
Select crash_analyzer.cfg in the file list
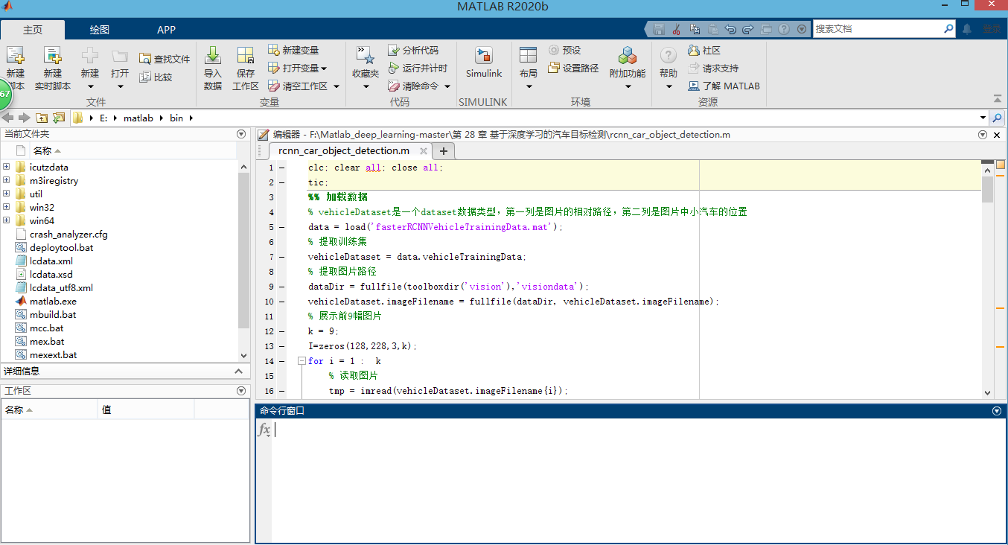(x=68, y=234)
